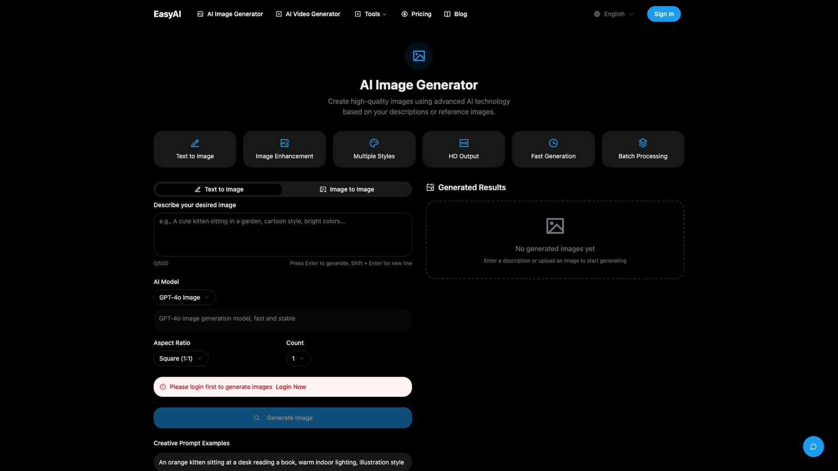The height and width of the screenshot is (471, 838).
Task: Click the EasyAI logo
Action: click(167, 14)
